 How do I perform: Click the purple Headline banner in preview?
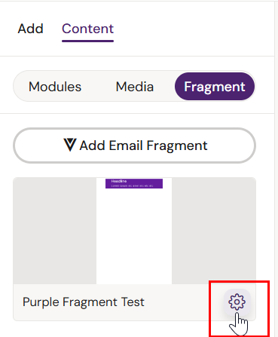[134, 183]
